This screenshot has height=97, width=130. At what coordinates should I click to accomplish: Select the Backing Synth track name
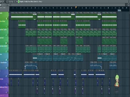4,46
